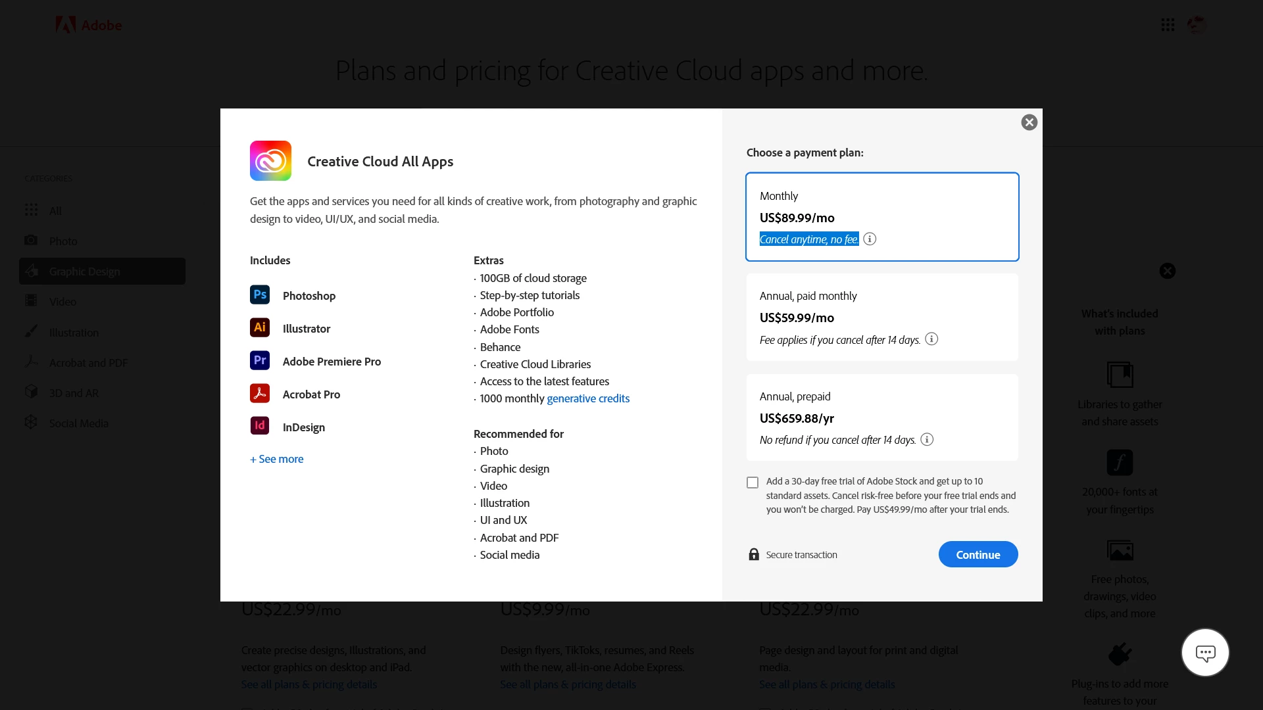Open the chat support bubble

1205,653
